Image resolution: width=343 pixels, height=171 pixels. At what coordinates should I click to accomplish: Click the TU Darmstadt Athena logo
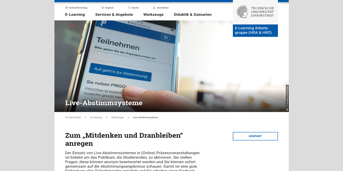pyautogui.click(x=242, y=12)
